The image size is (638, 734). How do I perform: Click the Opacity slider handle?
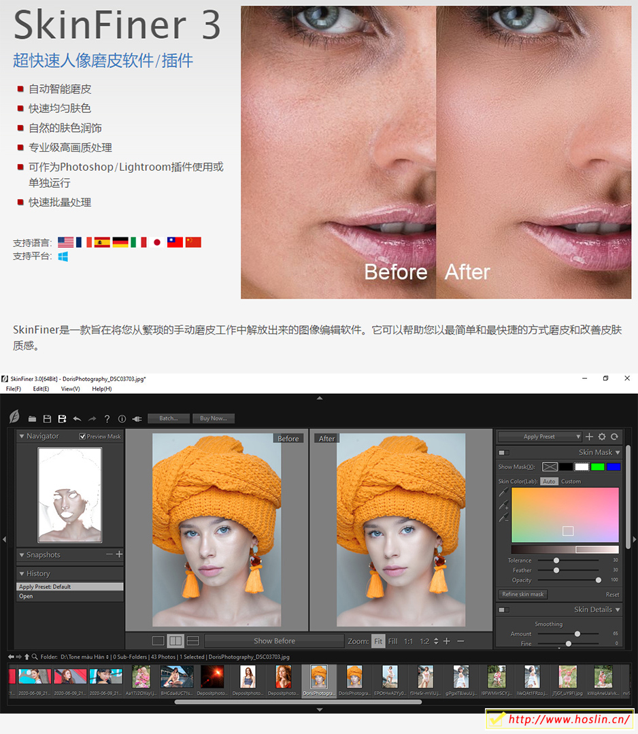pos(599,580)
